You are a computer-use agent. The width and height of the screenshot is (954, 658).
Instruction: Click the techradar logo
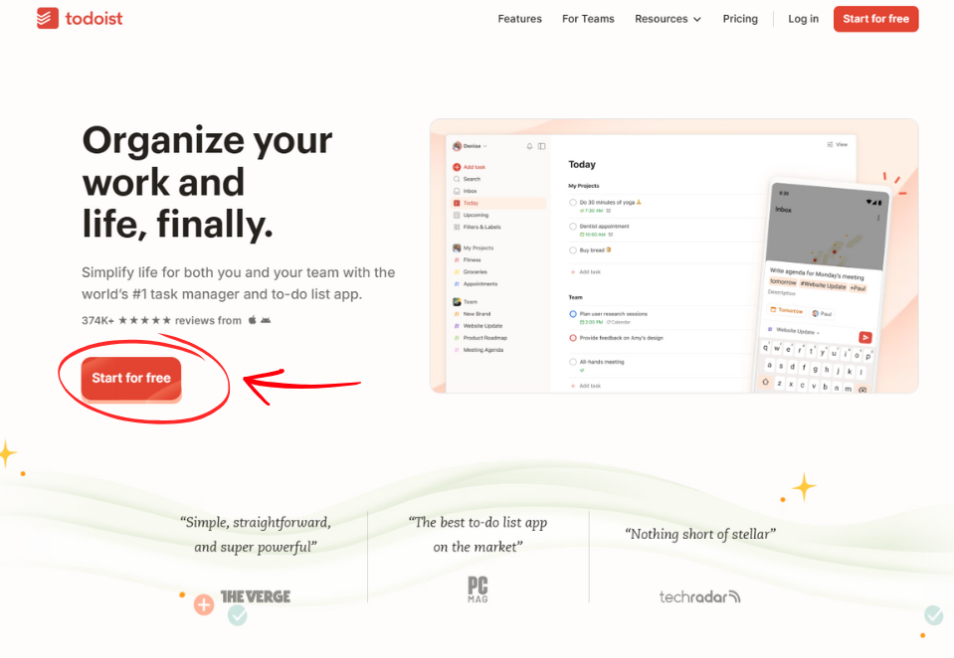(x=699, y=596)
